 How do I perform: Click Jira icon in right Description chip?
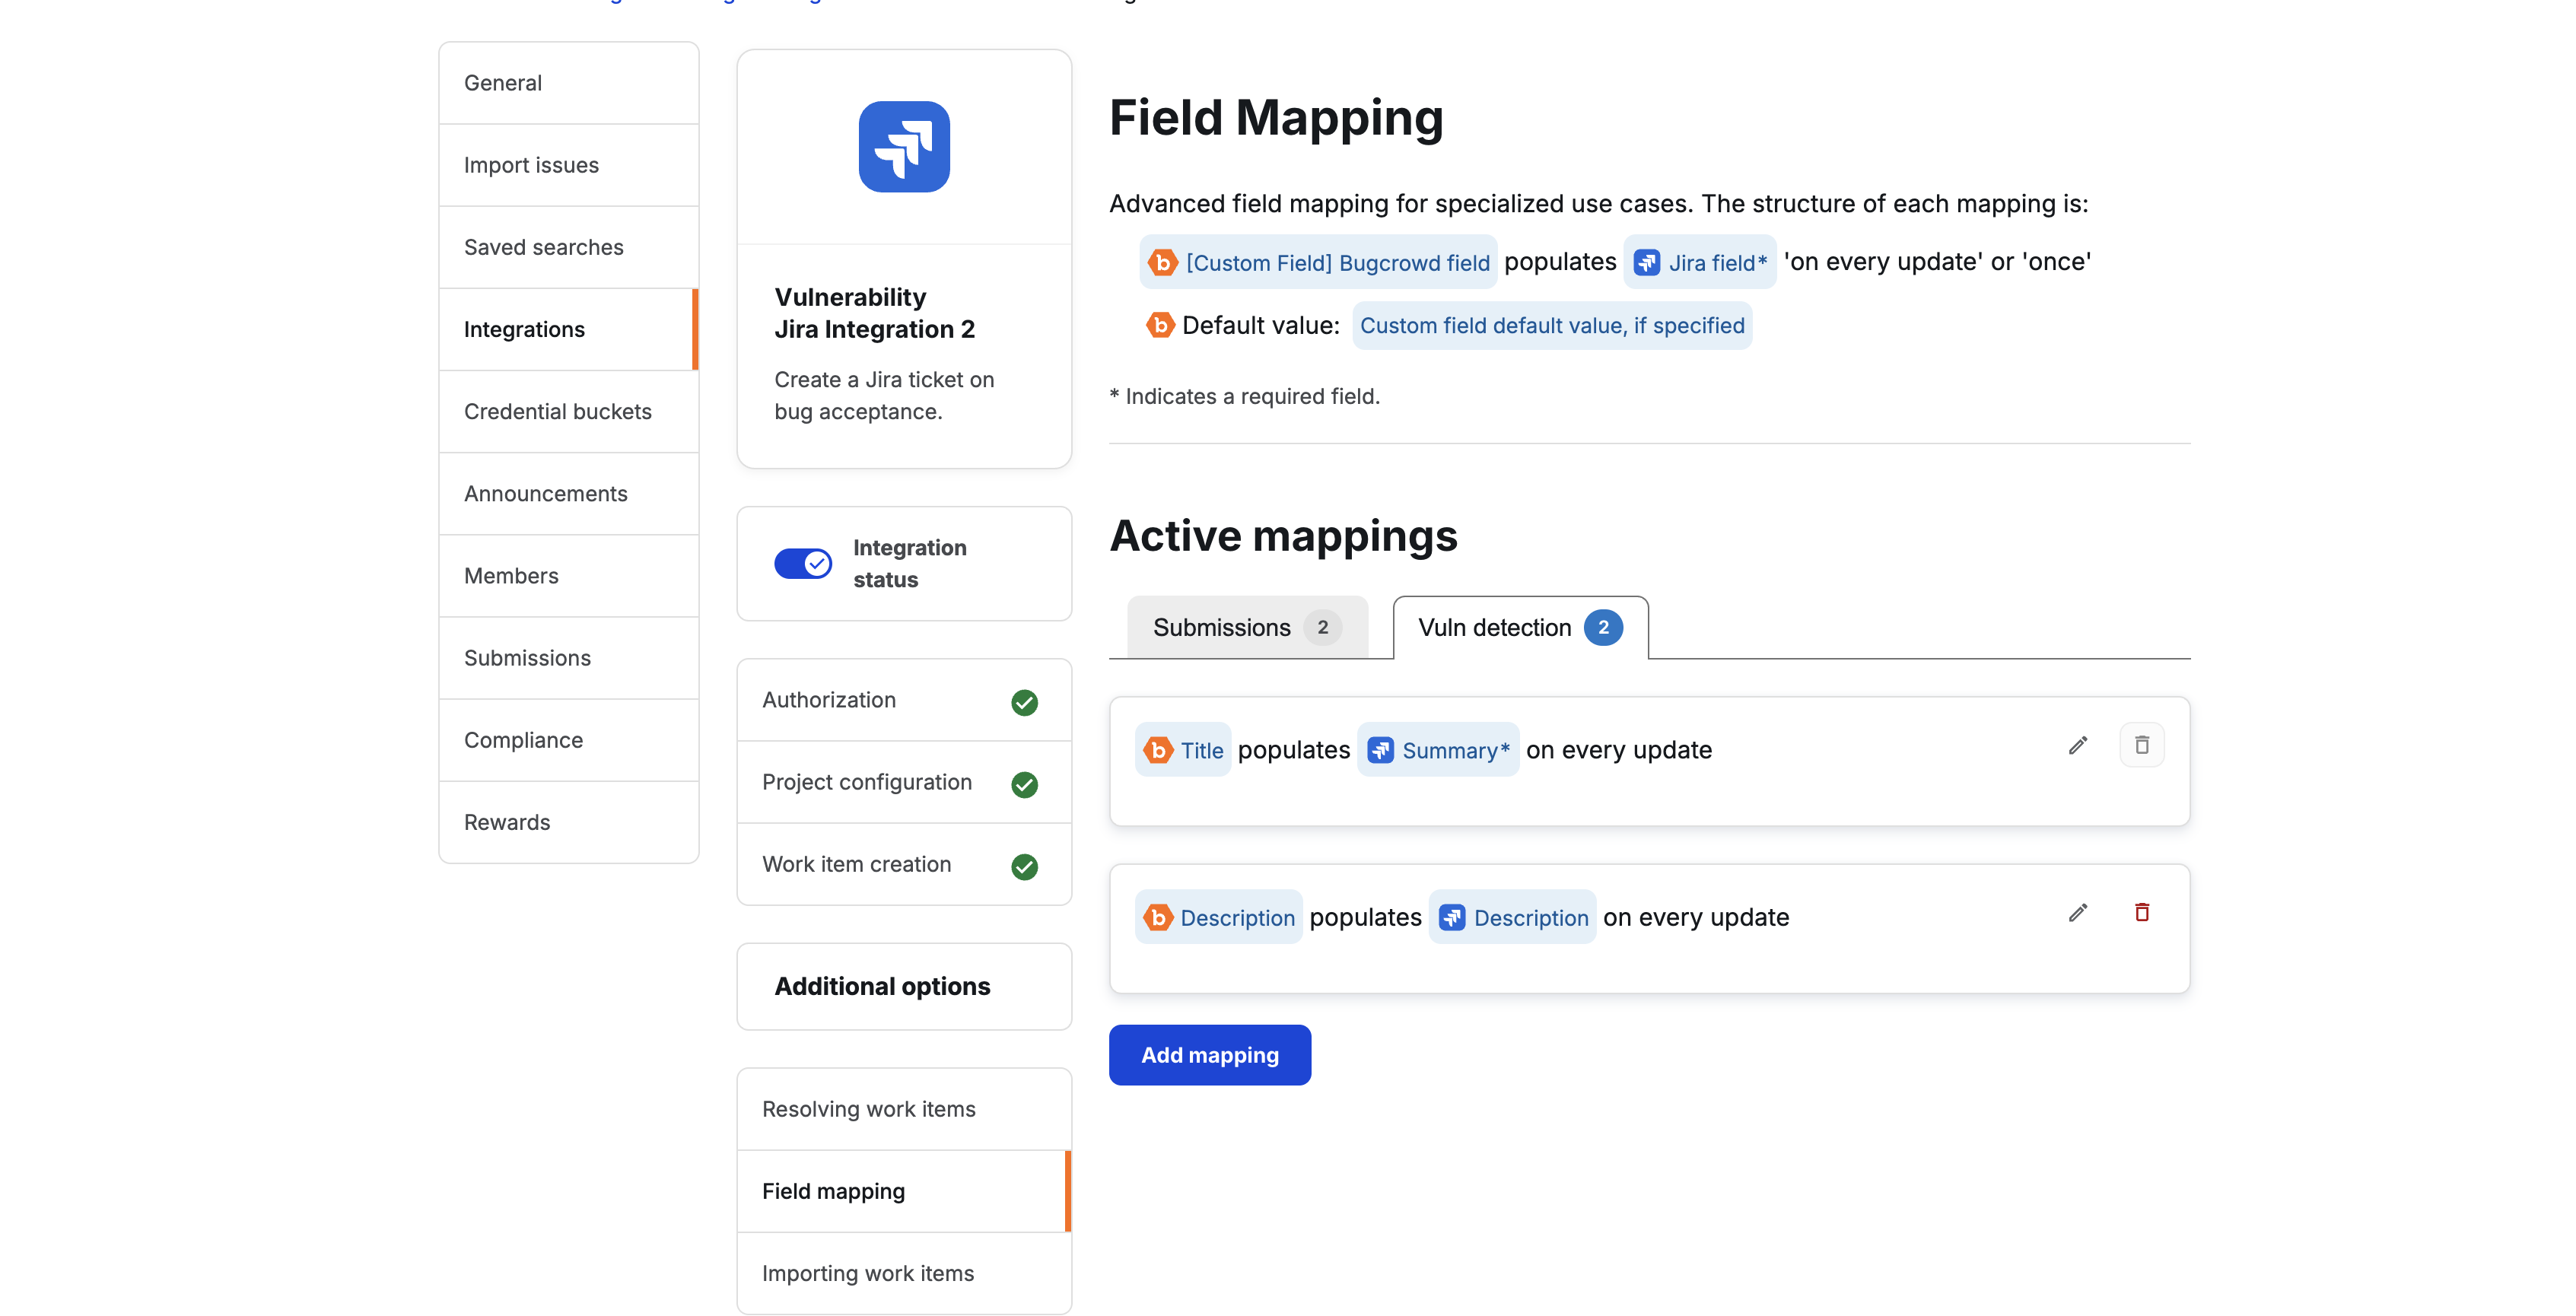click(1451, 917)
